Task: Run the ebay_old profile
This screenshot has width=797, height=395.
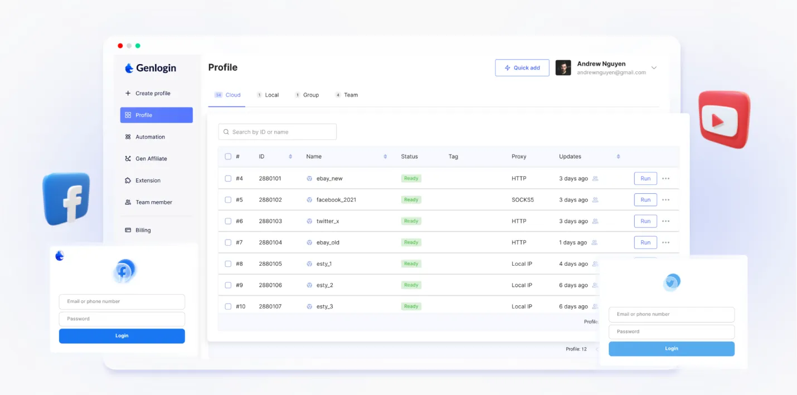Action: pos(645,243)
